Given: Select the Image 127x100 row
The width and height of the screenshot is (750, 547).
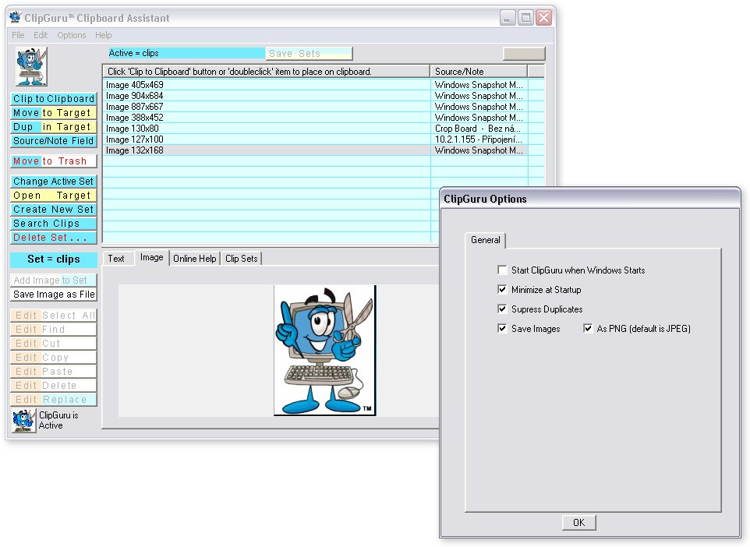Looking at the screenshot, I should (x=324, y=139).
